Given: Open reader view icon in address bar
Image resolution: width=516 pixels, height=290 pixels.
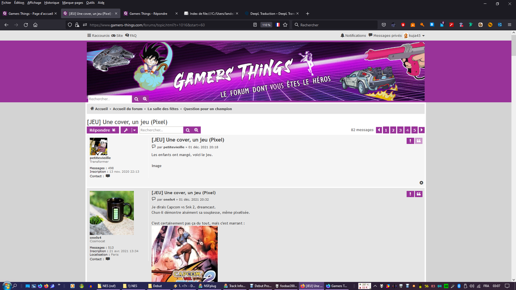Looking at the screenshot, I should 255,25.
